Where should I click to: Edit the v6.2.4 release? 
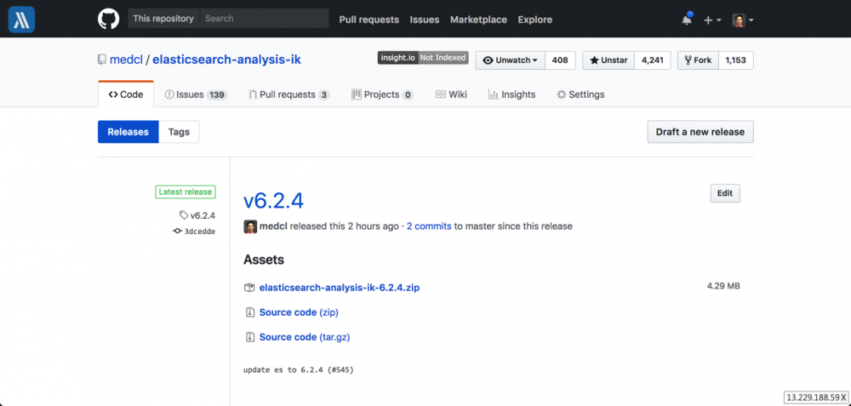pos(725,193)
